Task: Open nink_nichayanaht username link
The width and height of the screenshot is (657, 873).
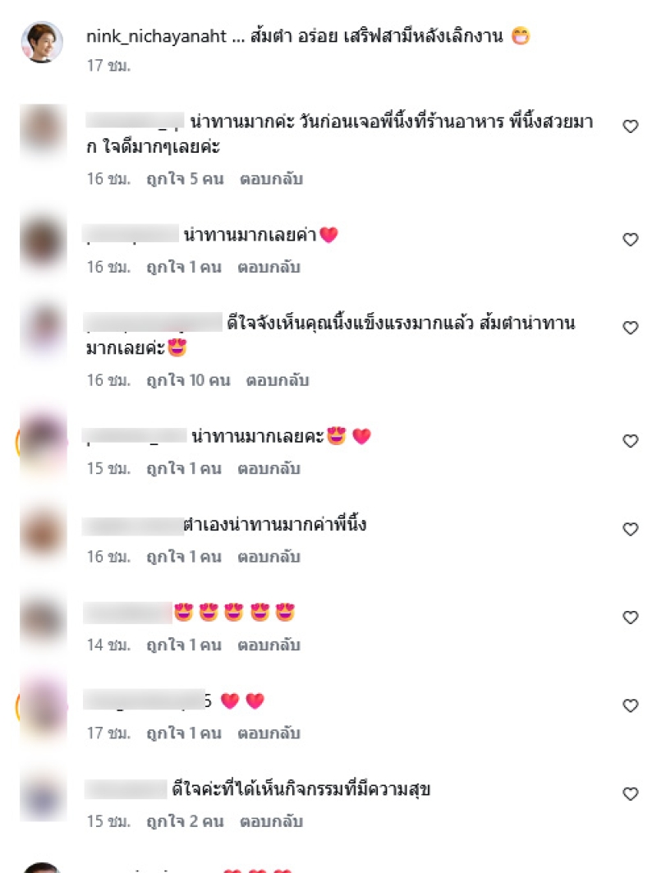Action: (157, 36)
